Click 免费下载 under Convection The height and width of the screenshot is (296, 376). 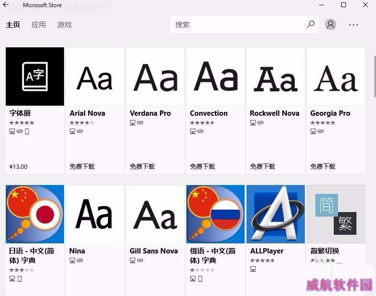[203, 166]
